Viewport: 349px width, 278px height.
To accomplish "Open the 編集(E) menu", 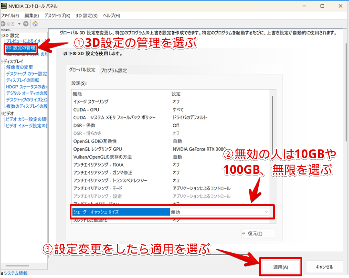I will coord(32,16).
